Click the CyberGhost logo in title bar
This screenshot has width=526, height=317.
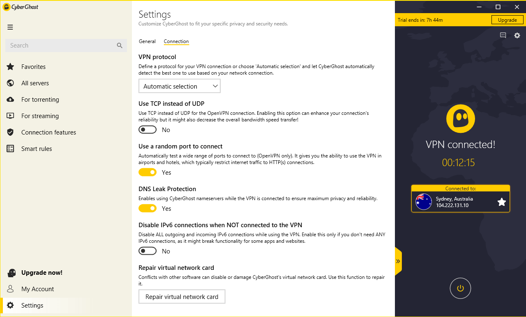(21, 7)
